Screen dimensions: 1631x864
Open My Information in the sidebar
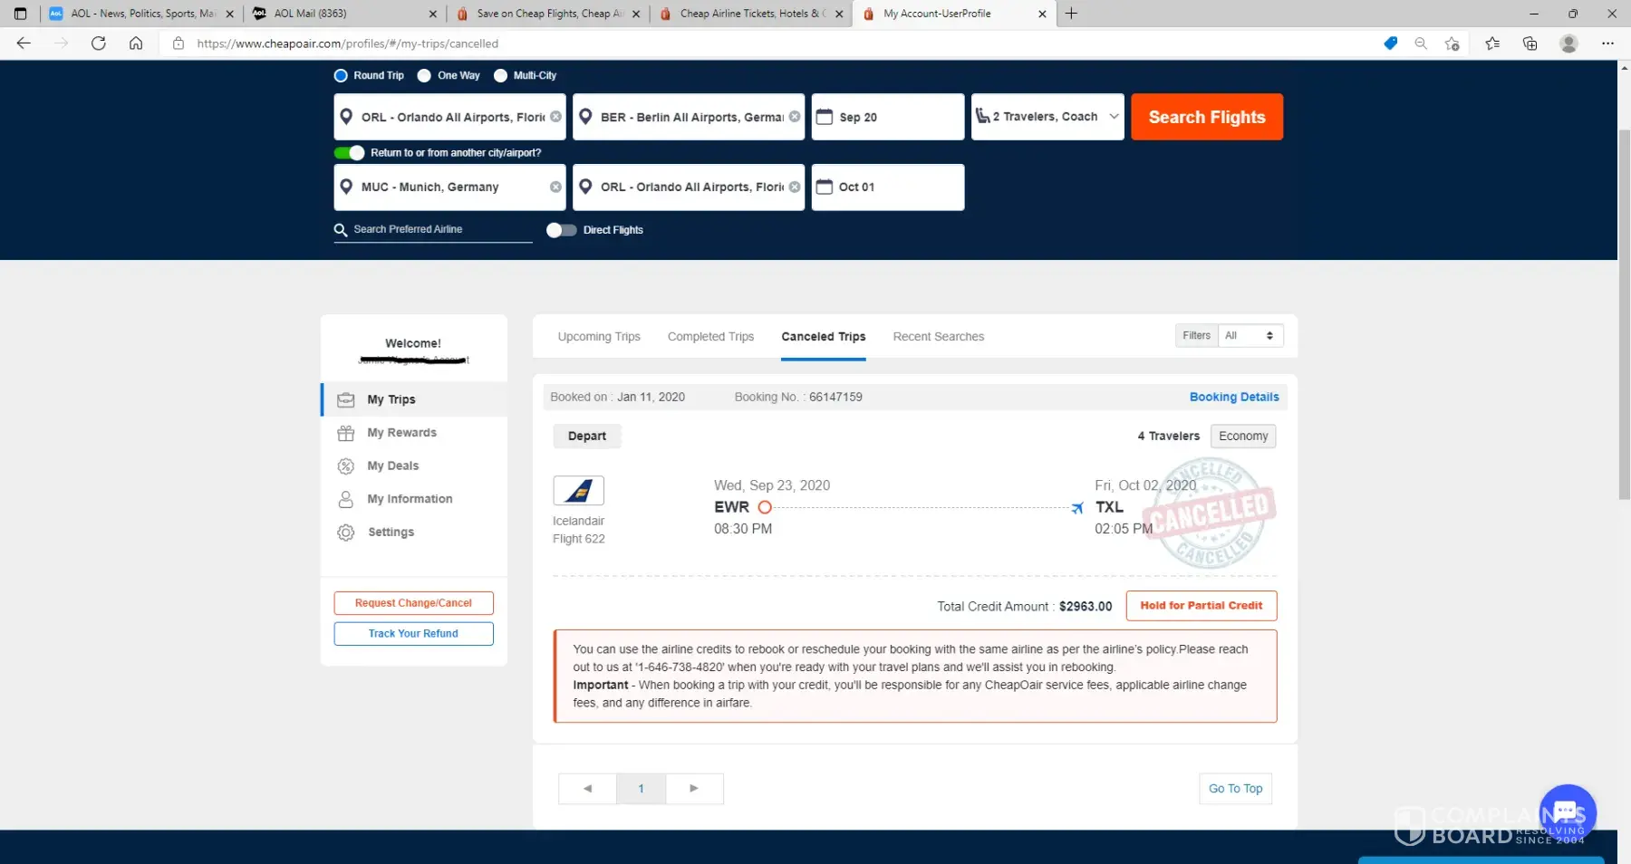point(414,499)
